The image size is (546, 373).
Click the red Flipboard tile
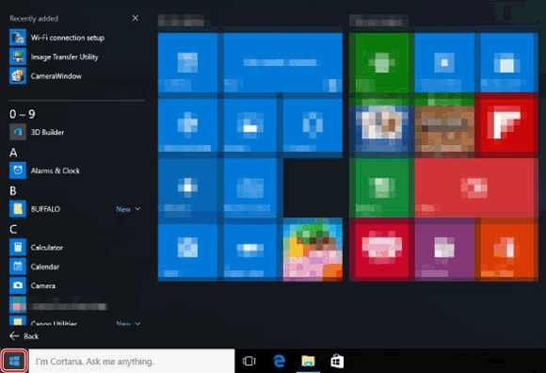[507, 123]
